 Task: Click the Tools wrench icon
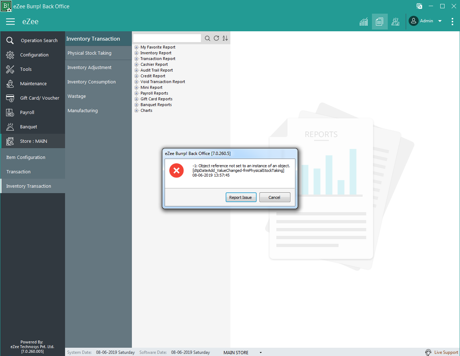click(x=10, y=69)
